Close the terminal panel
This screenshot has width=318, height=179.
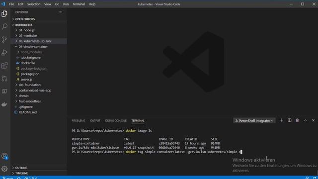[313, 120]
